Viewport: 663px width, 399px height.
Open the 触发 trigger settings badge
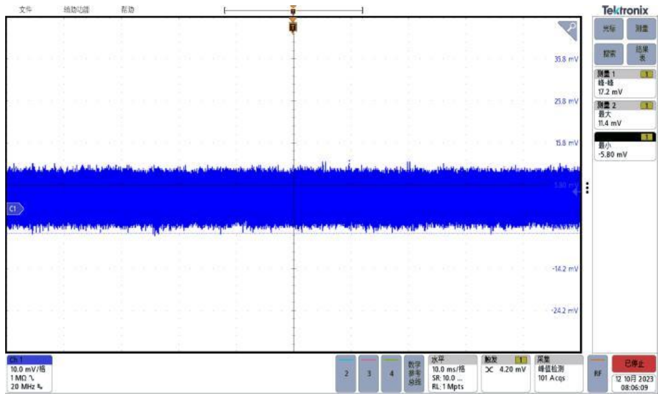pyautogui.click(x=506, y=374)
